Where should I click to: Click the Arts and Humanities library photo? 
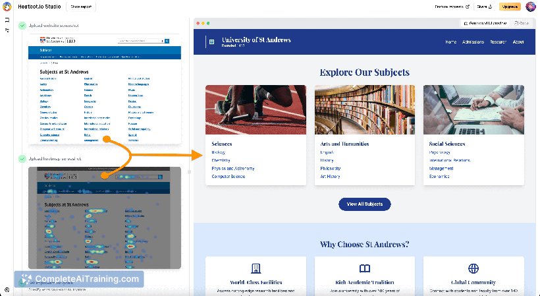point(365,109)
